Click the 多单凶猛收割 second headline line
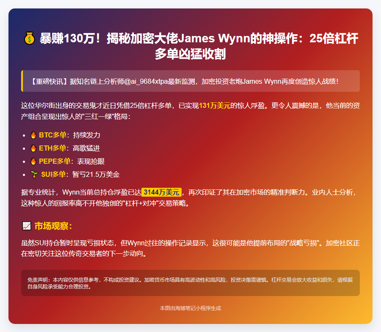Image resolution: width=381 pixels, height=332 pixels. coord(190,54)
